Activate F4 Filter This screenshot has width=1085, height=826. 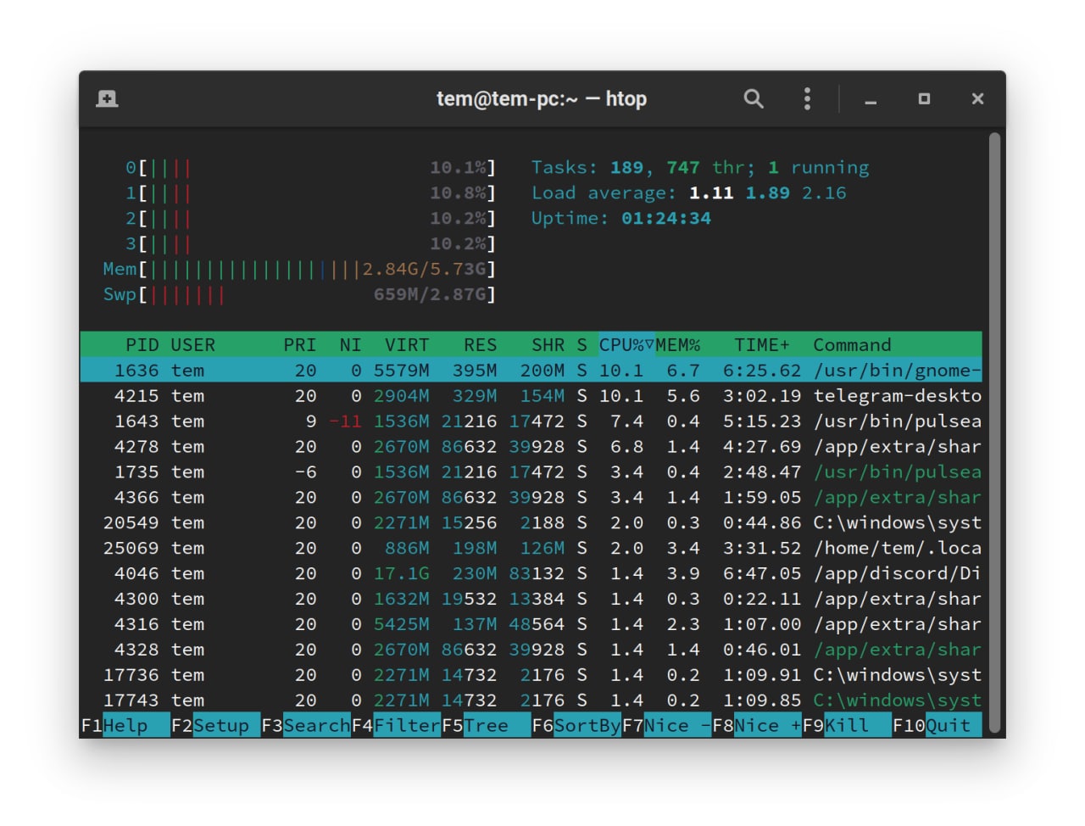tap(396, 726)
